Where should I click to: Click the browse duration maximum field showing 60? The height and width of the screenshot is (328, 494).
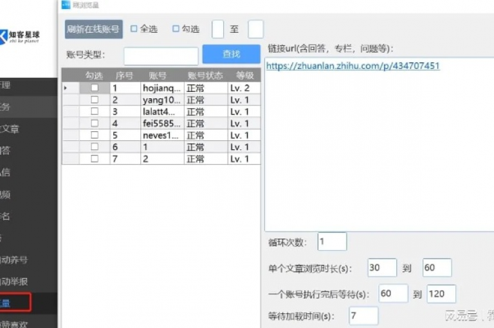click(x=437, y=268)
